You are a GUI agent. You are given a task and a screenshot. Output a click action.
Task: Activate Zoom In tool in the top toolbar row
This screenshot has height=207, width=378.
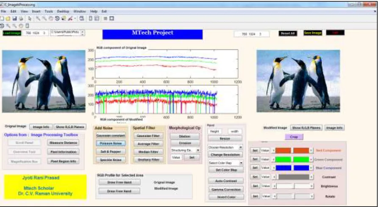(x=38, y=19)
